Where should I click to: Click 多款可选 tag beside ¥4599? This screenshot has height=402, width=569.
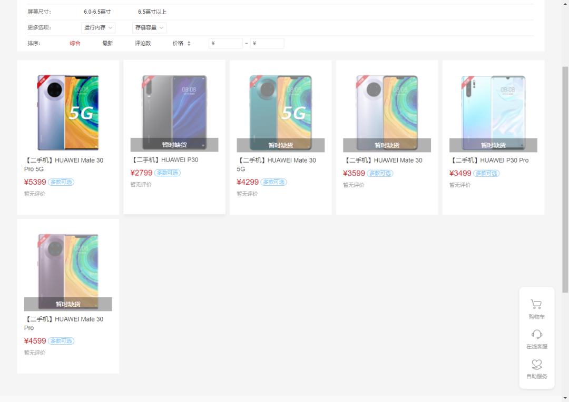click(x=61, y=341)
